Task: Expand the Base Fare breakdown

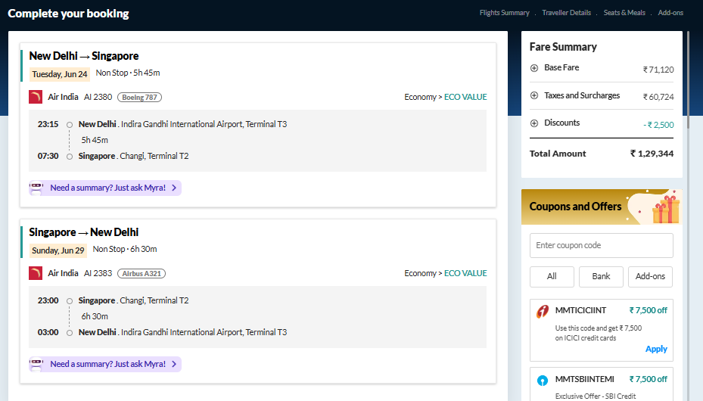Action: (534, 68)
